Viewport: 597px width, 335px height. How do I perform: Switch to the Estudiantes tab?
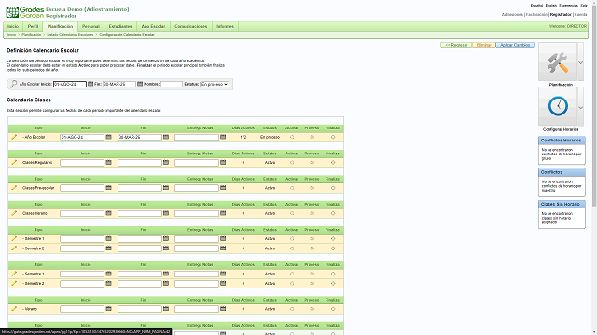pos(120,26)
